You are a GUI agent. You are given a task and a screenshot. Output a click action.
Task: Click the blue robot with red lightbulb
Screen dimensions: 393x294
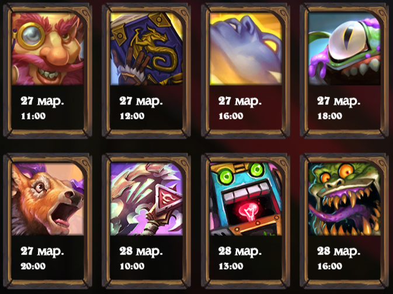pyautogui.click(x=245, y=199)
